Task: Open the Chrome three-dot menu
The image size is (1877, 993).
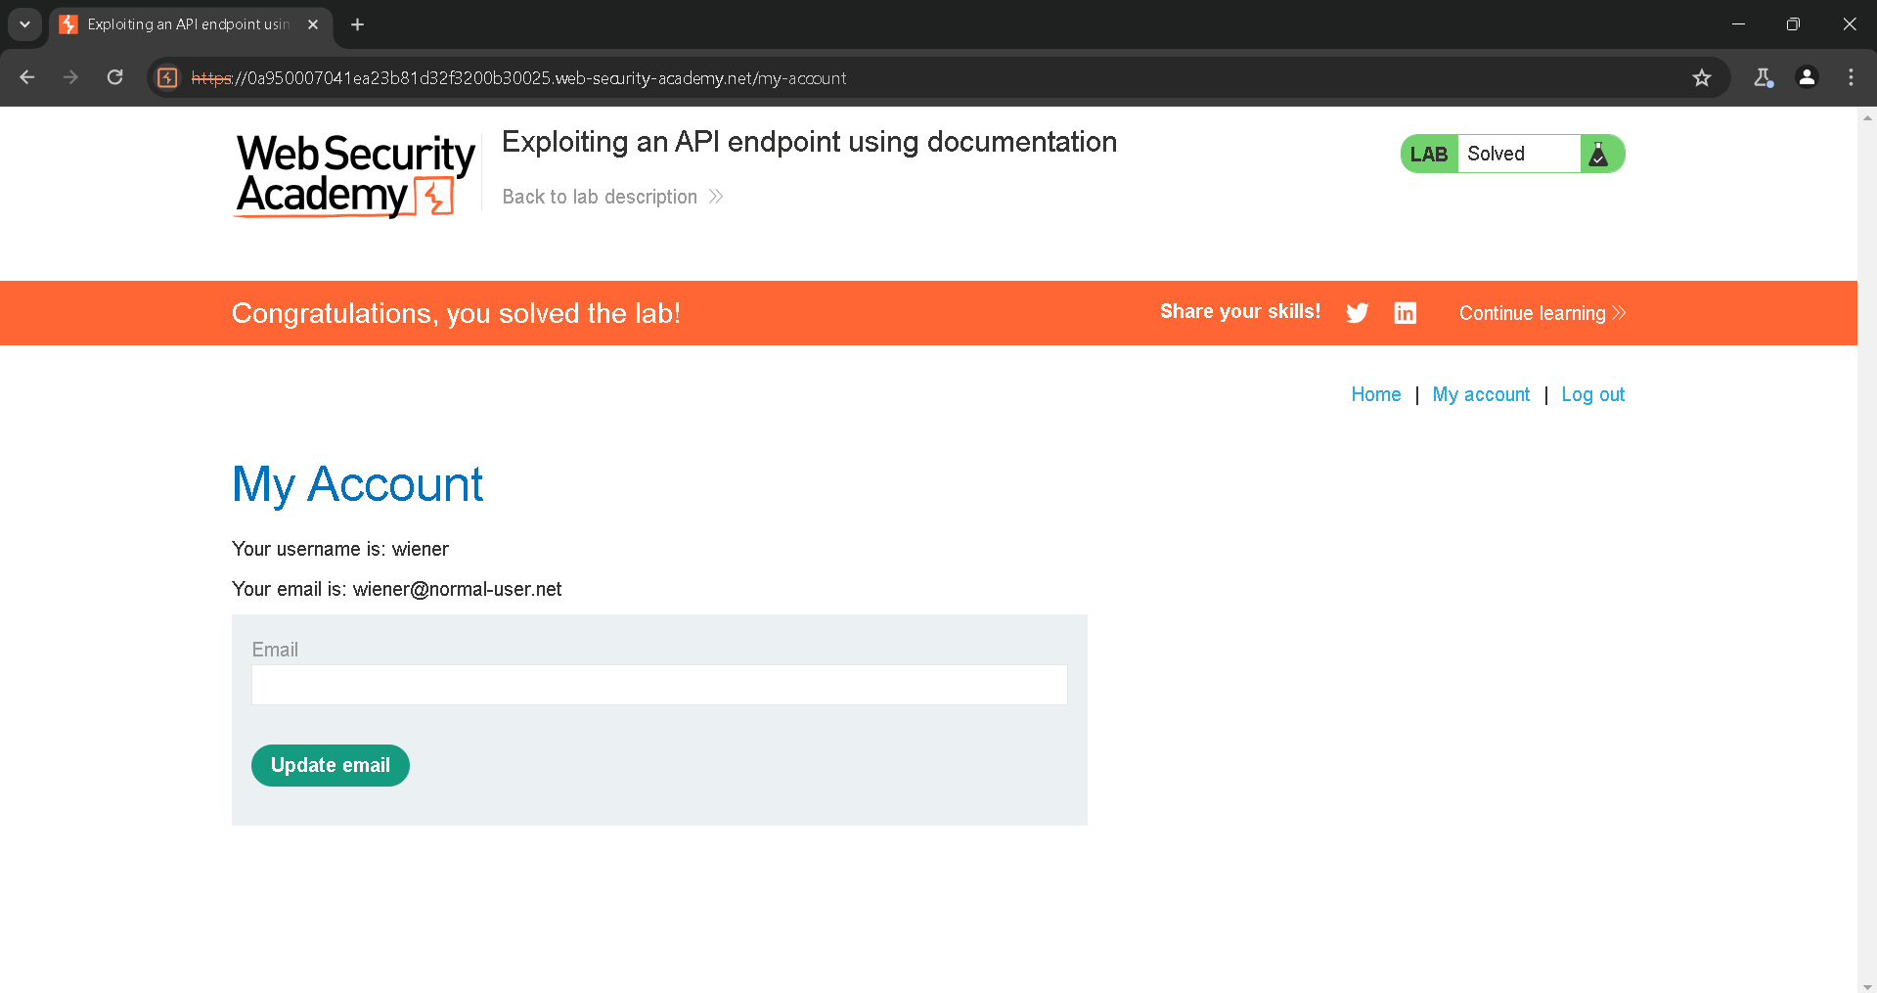Action: click(x=1851, y=78)
